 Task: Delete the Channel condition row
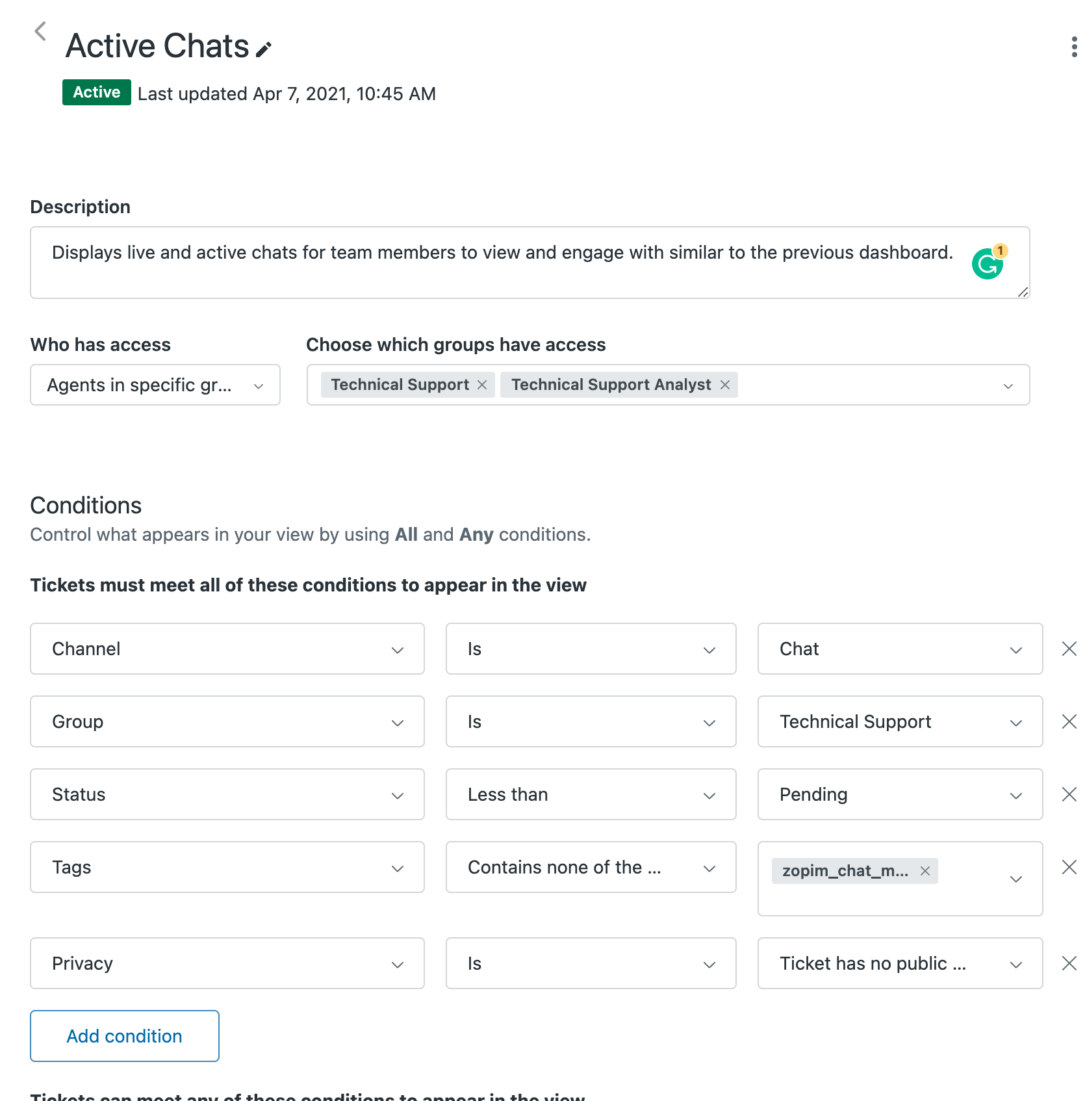pos(1069,649)
